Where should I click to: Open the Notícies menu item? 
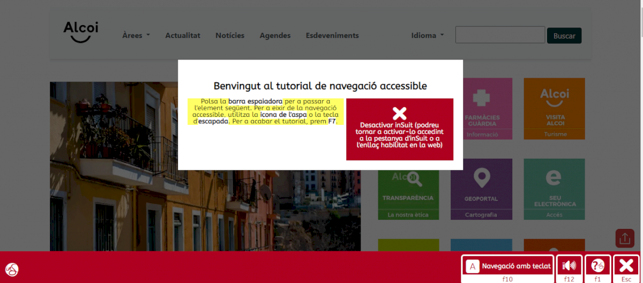(230, 35)
